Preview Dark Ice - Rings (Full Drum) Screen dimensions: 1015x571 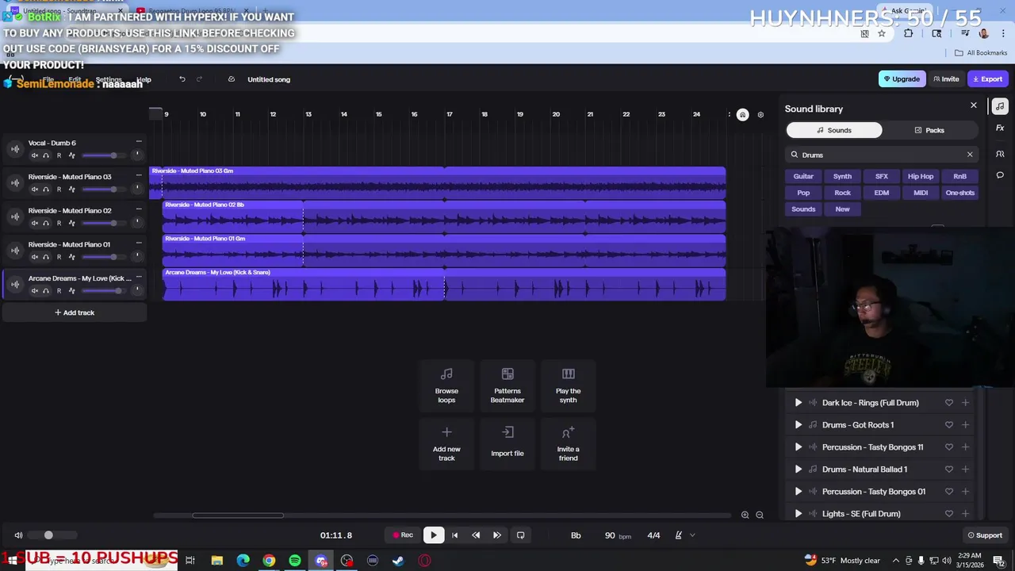[x=799, y=403]
